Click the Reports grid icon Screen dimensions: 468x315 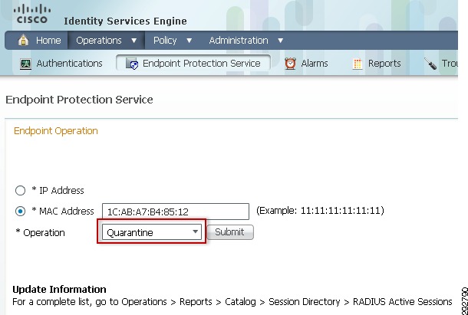(x=358, y=64)
